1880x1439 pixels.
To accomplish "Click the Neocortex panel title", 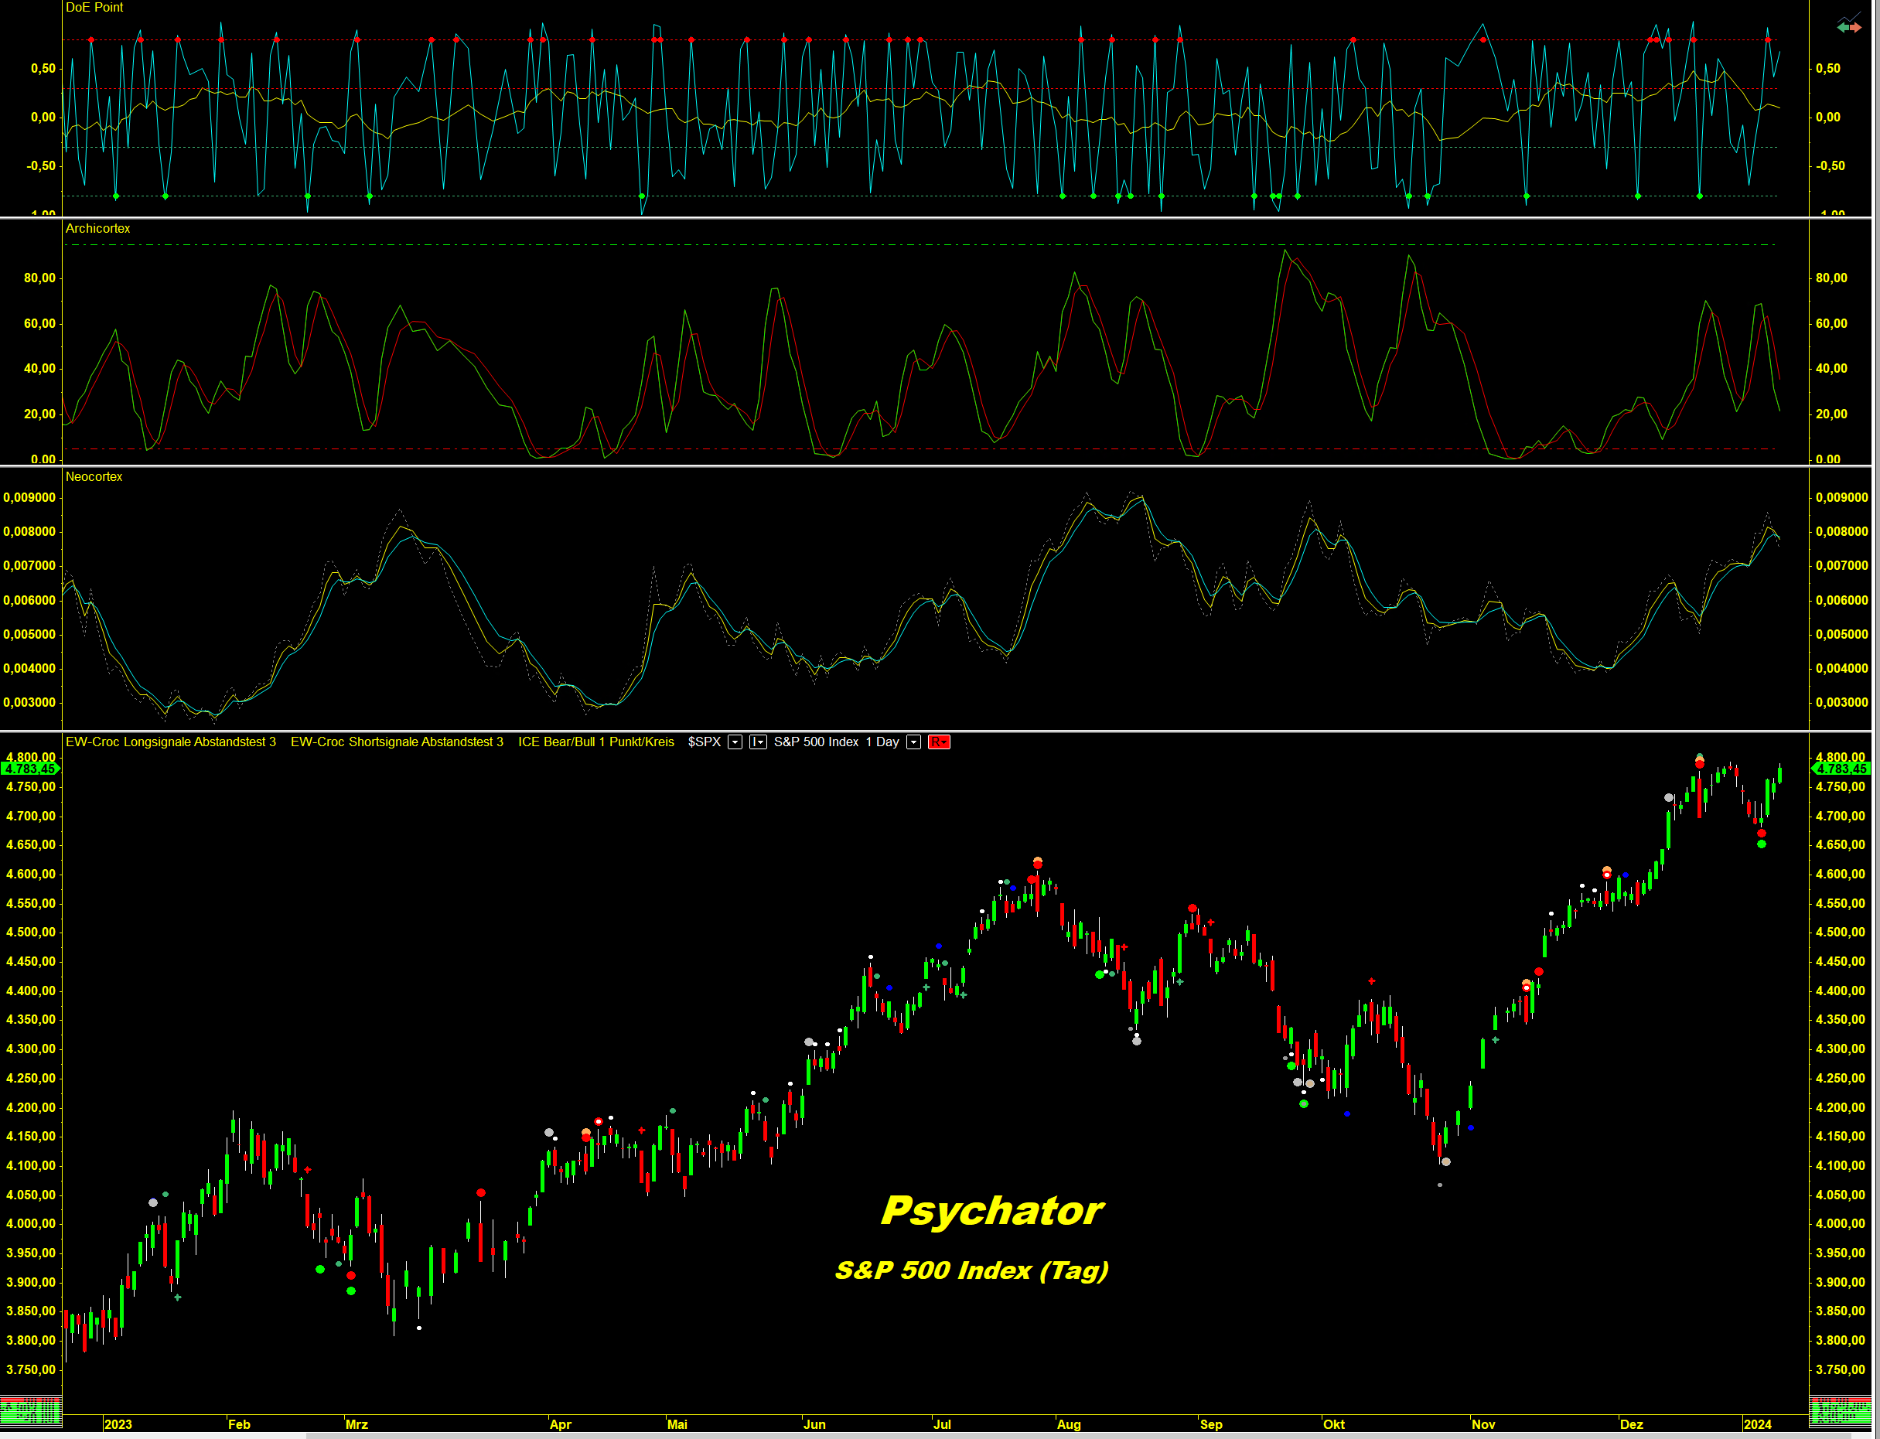I will click(94, 477).
